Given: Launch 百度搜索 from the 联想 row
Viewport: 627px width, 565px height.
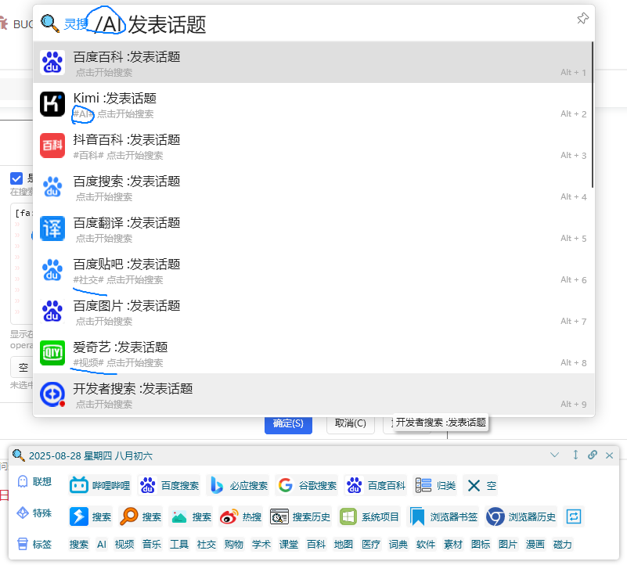Looking at the screenshot, I should tap(169, 485).
